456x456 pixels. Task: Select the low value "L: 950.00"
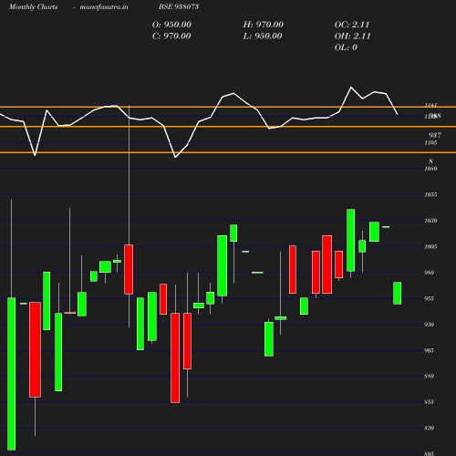(x=263, y=36)
